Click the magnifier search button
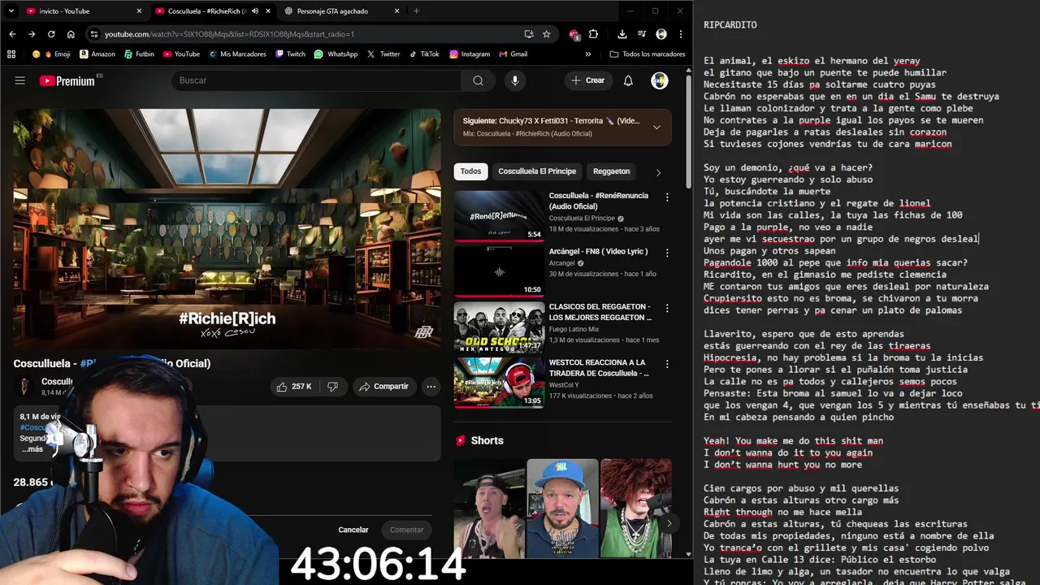Viewport: 1040px width, 585px height. click(x=478, y=80)
